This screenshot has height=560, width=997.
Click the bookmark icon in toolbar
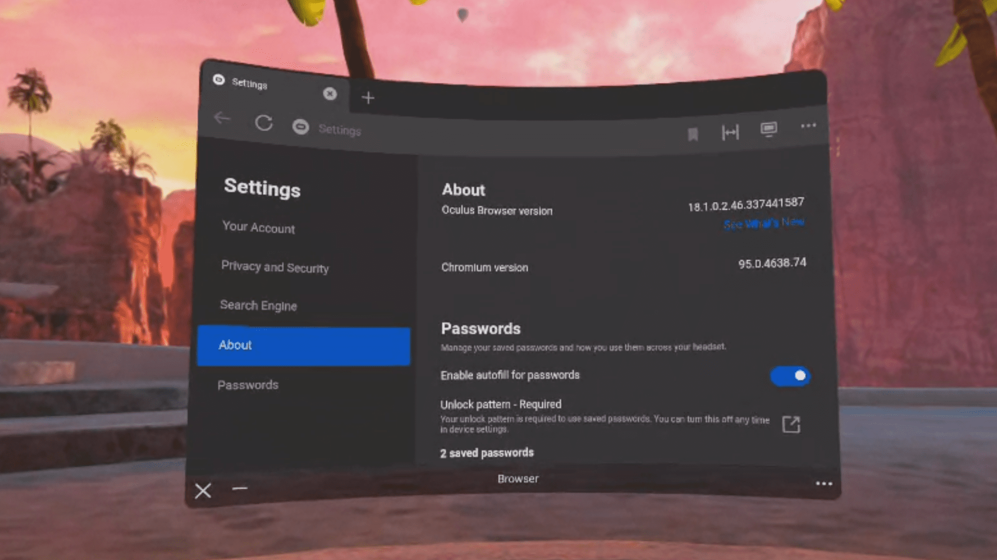point(693,132)
